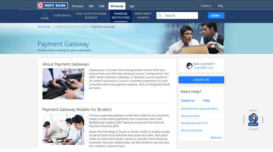Start Chat With Eva
The image size is (273, 152).
click(x=203, y=68)
